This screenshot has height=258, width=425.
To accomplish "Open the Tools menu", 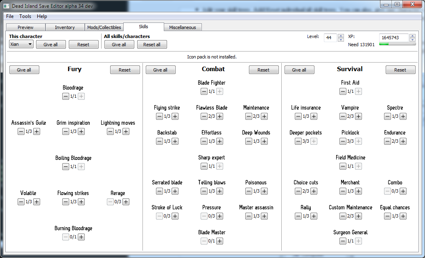I will (x=25, y=16).
